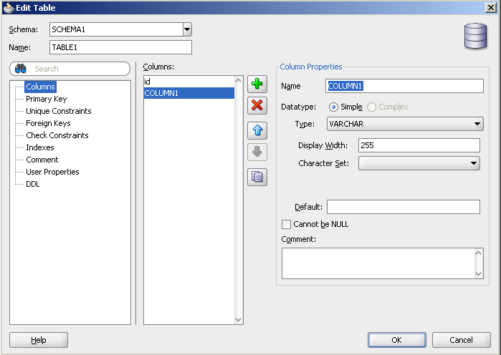Click the Display Width input field

click(419, 145)
